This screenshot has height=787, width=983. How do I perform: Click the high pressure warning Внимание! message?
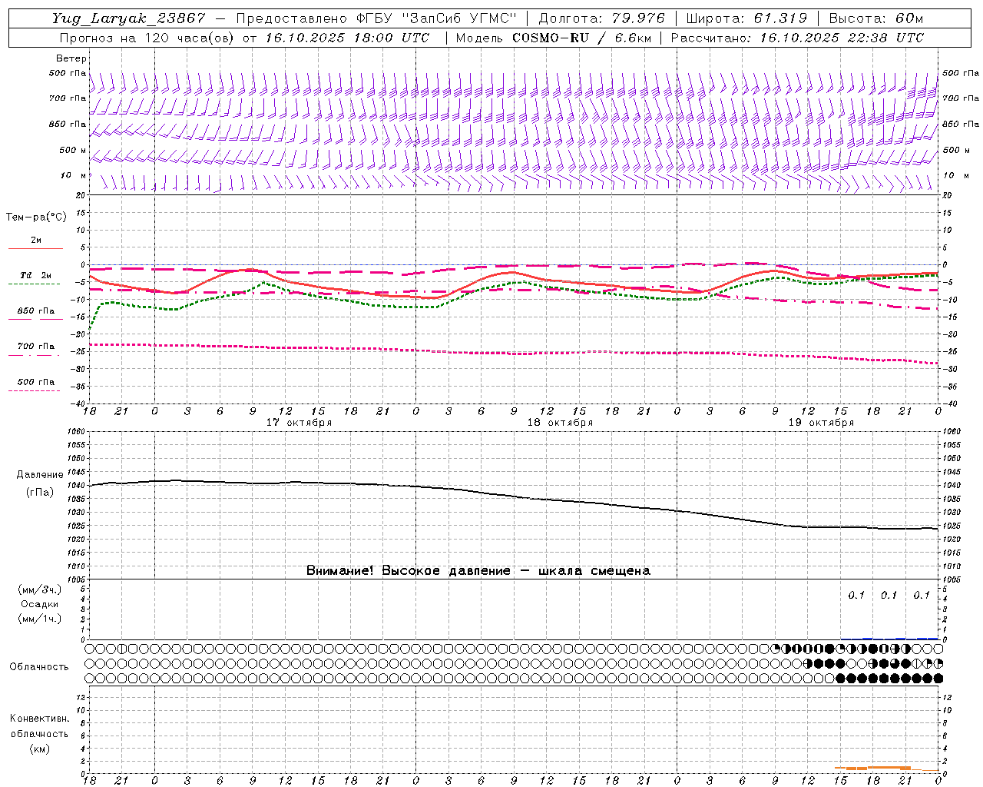[478, 570]
